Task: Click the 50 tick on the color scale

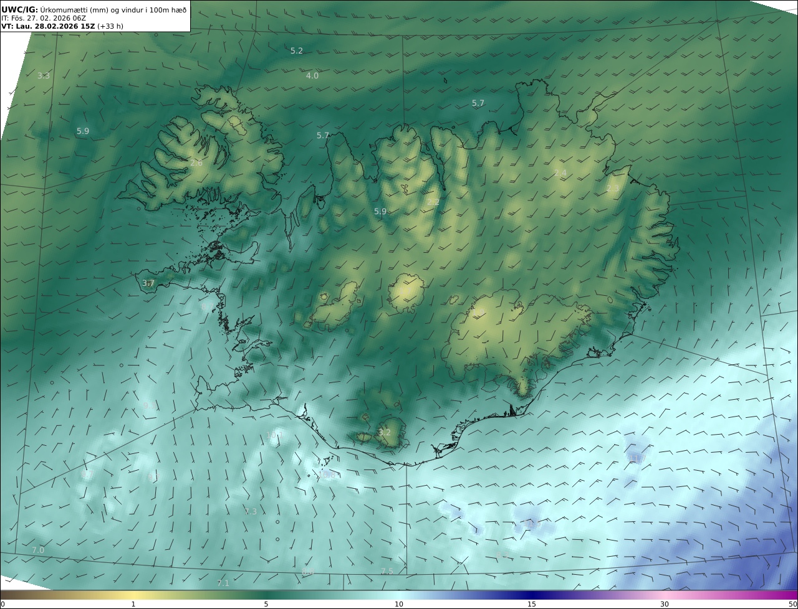Action: click(793, 604)
